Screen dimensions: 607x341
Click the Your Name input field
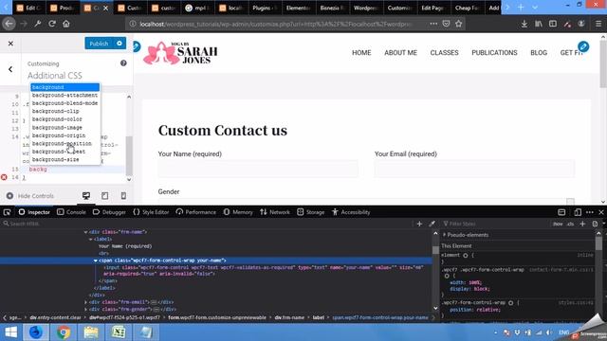[x=258, y=170]
